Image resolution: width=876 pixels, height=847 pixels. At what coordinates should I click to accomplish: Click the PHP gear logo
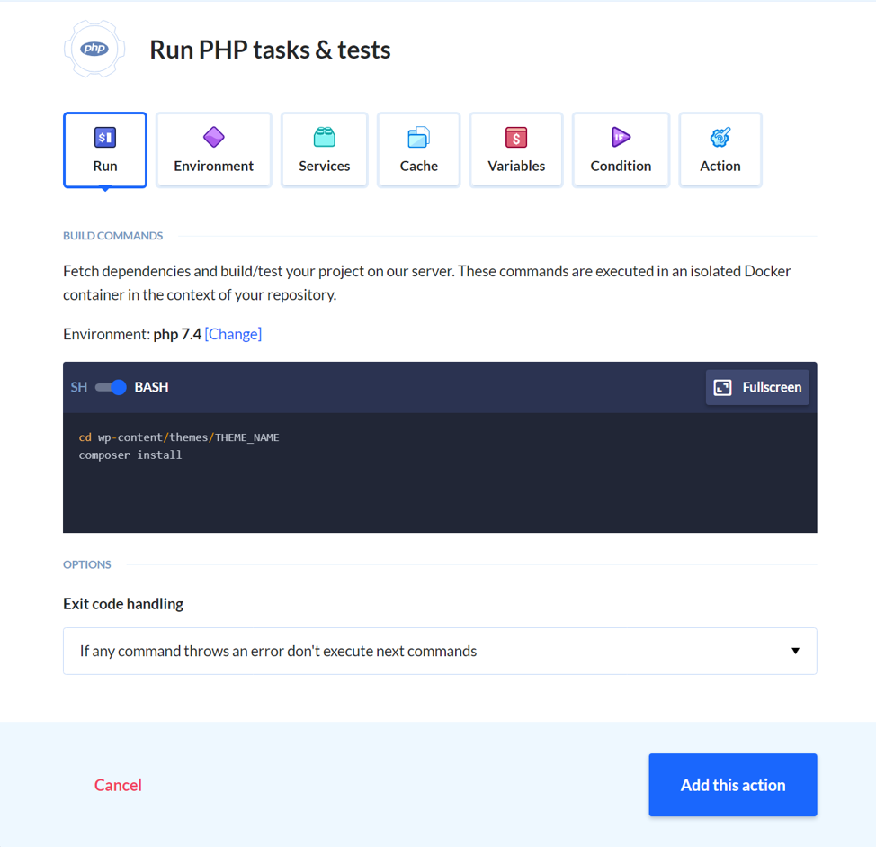pyautogui.click(x=94, y=49)
